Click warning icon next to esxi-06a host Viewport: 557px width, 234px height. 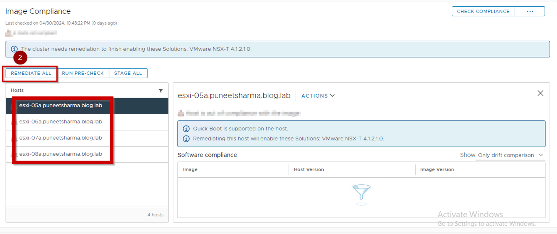13,122
